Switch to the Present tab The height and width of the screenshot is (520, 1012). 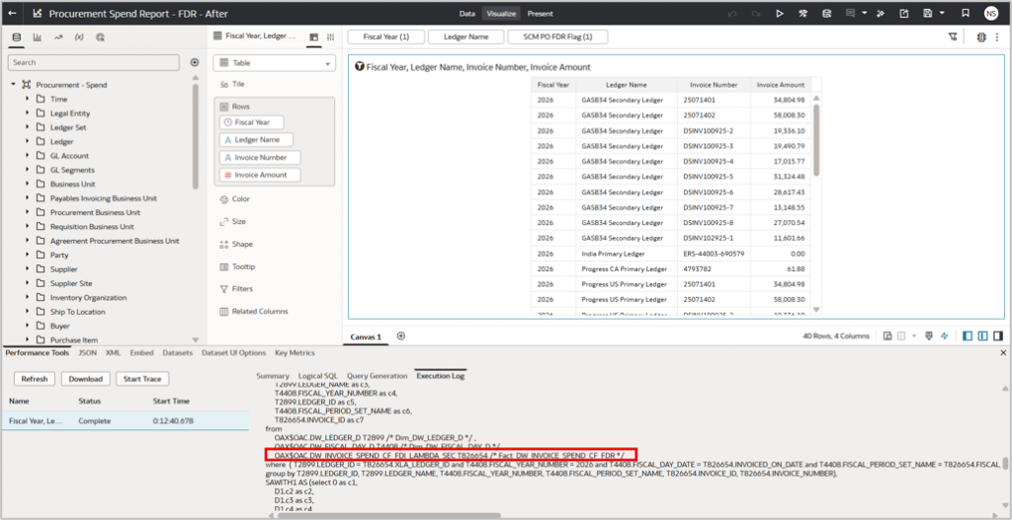click(x=540, y=13)
